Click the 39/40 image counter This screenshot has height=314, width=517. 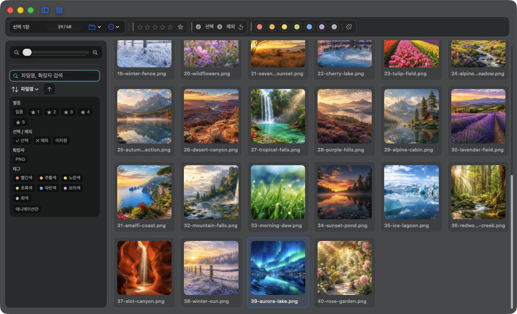[x=65, y=27]
